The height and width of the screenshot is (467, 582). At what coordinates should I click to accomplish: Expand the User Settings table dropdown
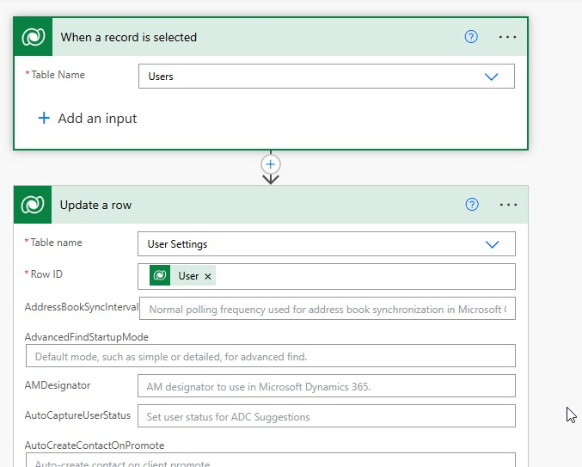click(x=491, y=244)
